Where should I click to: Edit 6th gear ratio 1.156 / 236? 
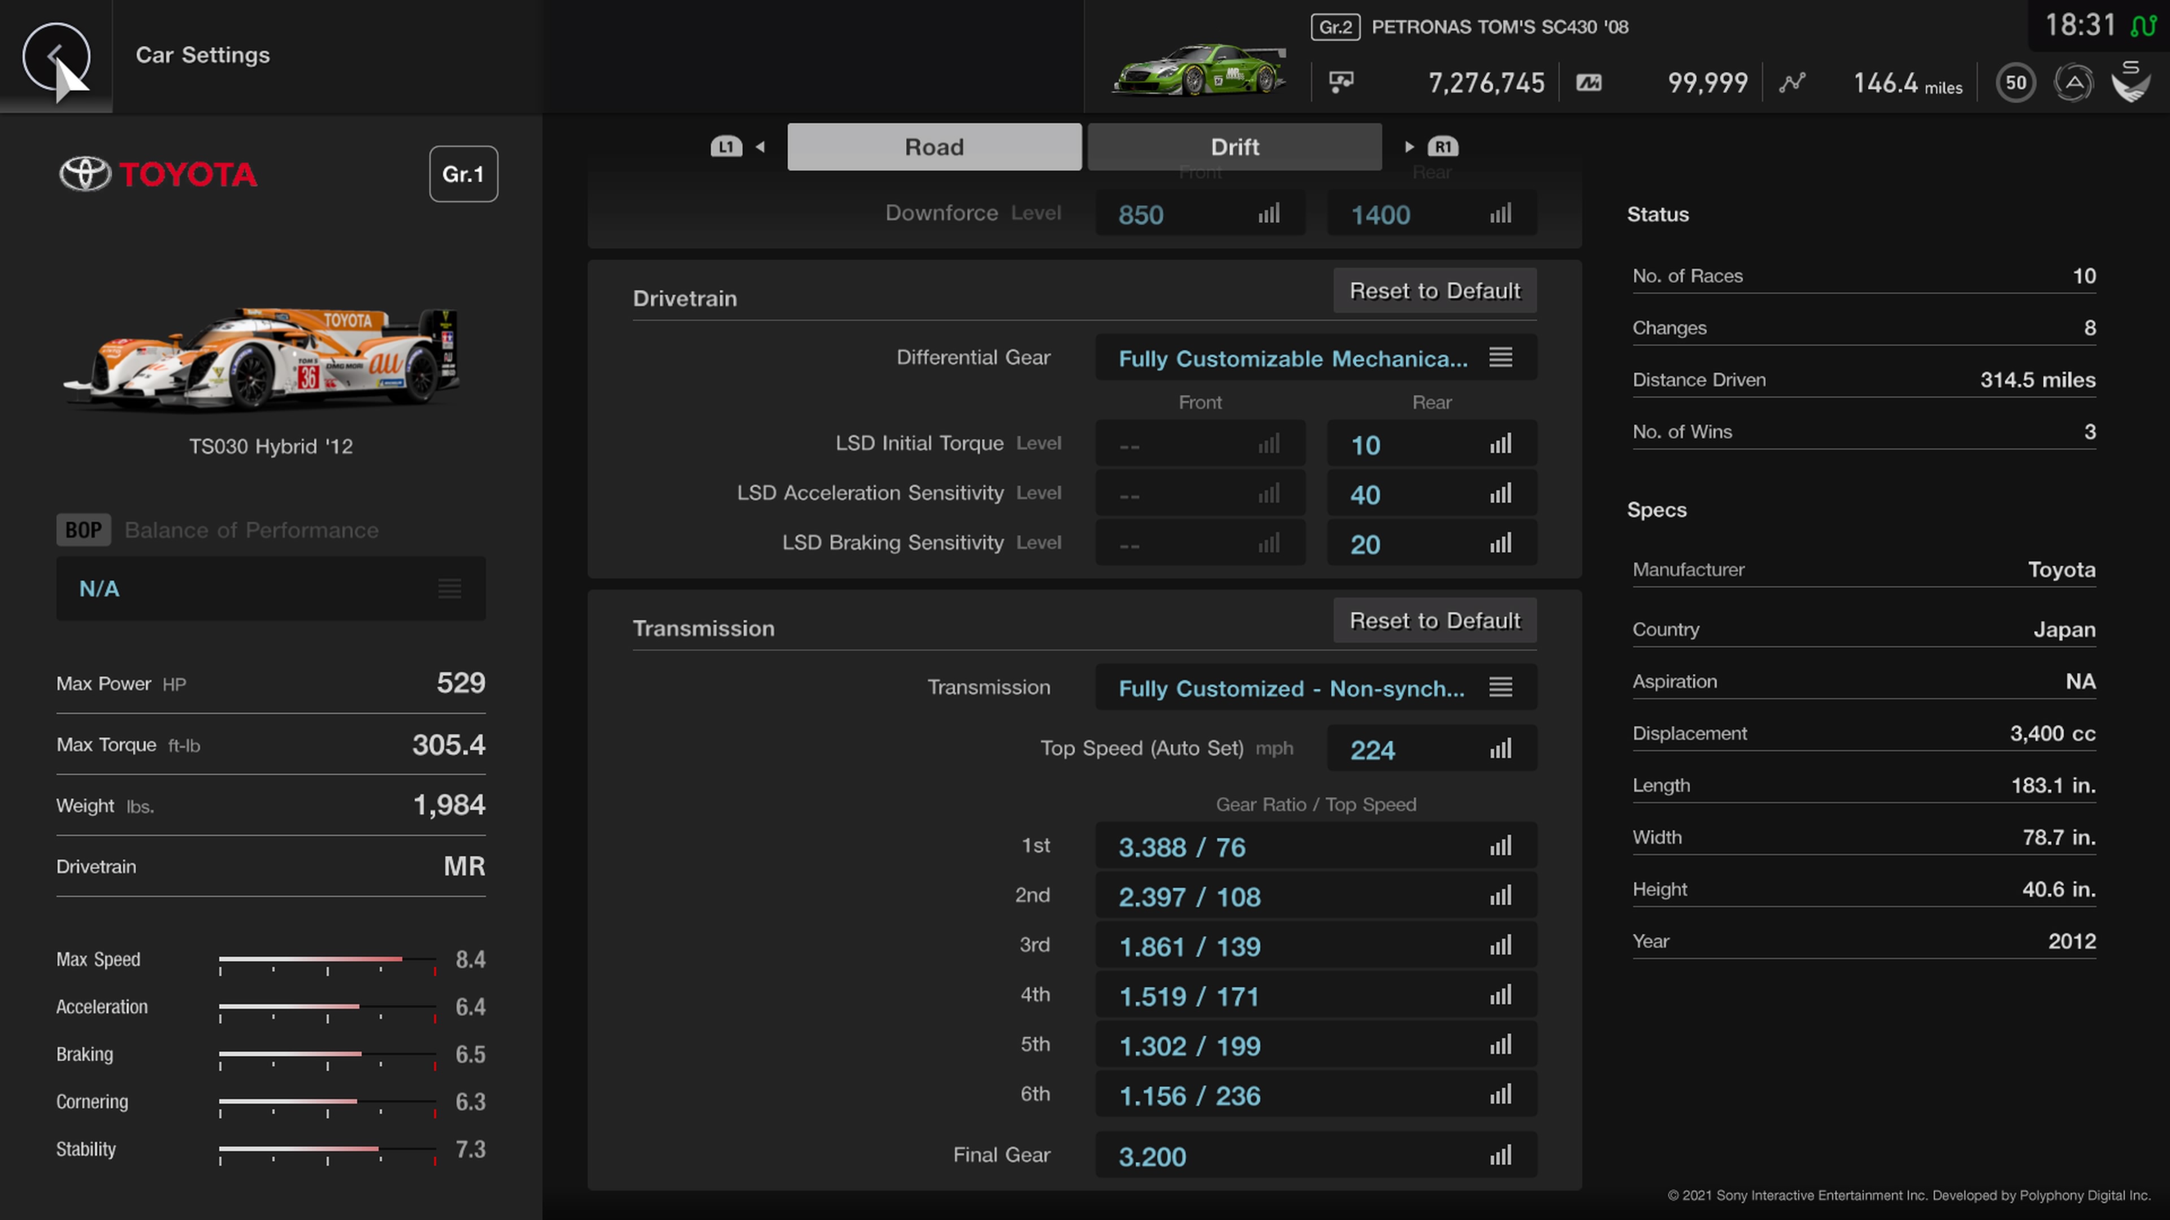coord(1316,1095)
